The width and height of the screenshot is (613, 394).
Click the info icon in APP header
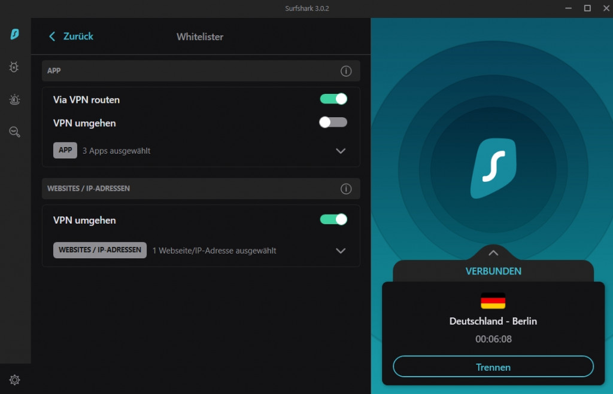(345, 71)
